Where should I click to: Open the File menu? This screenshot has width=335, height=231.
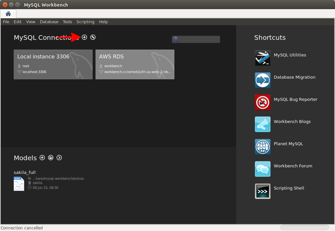(x=6, y=22)
